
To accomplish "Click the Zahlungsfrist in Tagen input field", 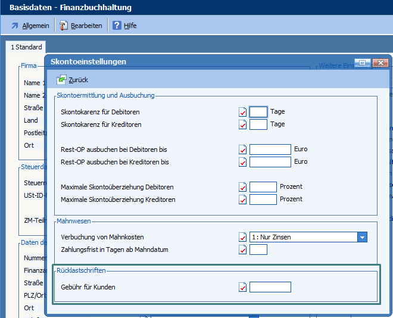I will [x=258, y=250].
